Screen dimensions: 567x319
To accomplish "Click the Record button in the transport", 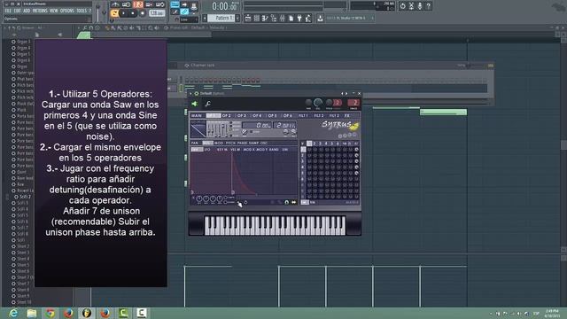I will (143, 13).
